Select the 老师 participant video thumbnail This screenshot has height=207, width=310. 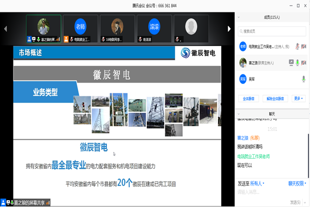80,28
